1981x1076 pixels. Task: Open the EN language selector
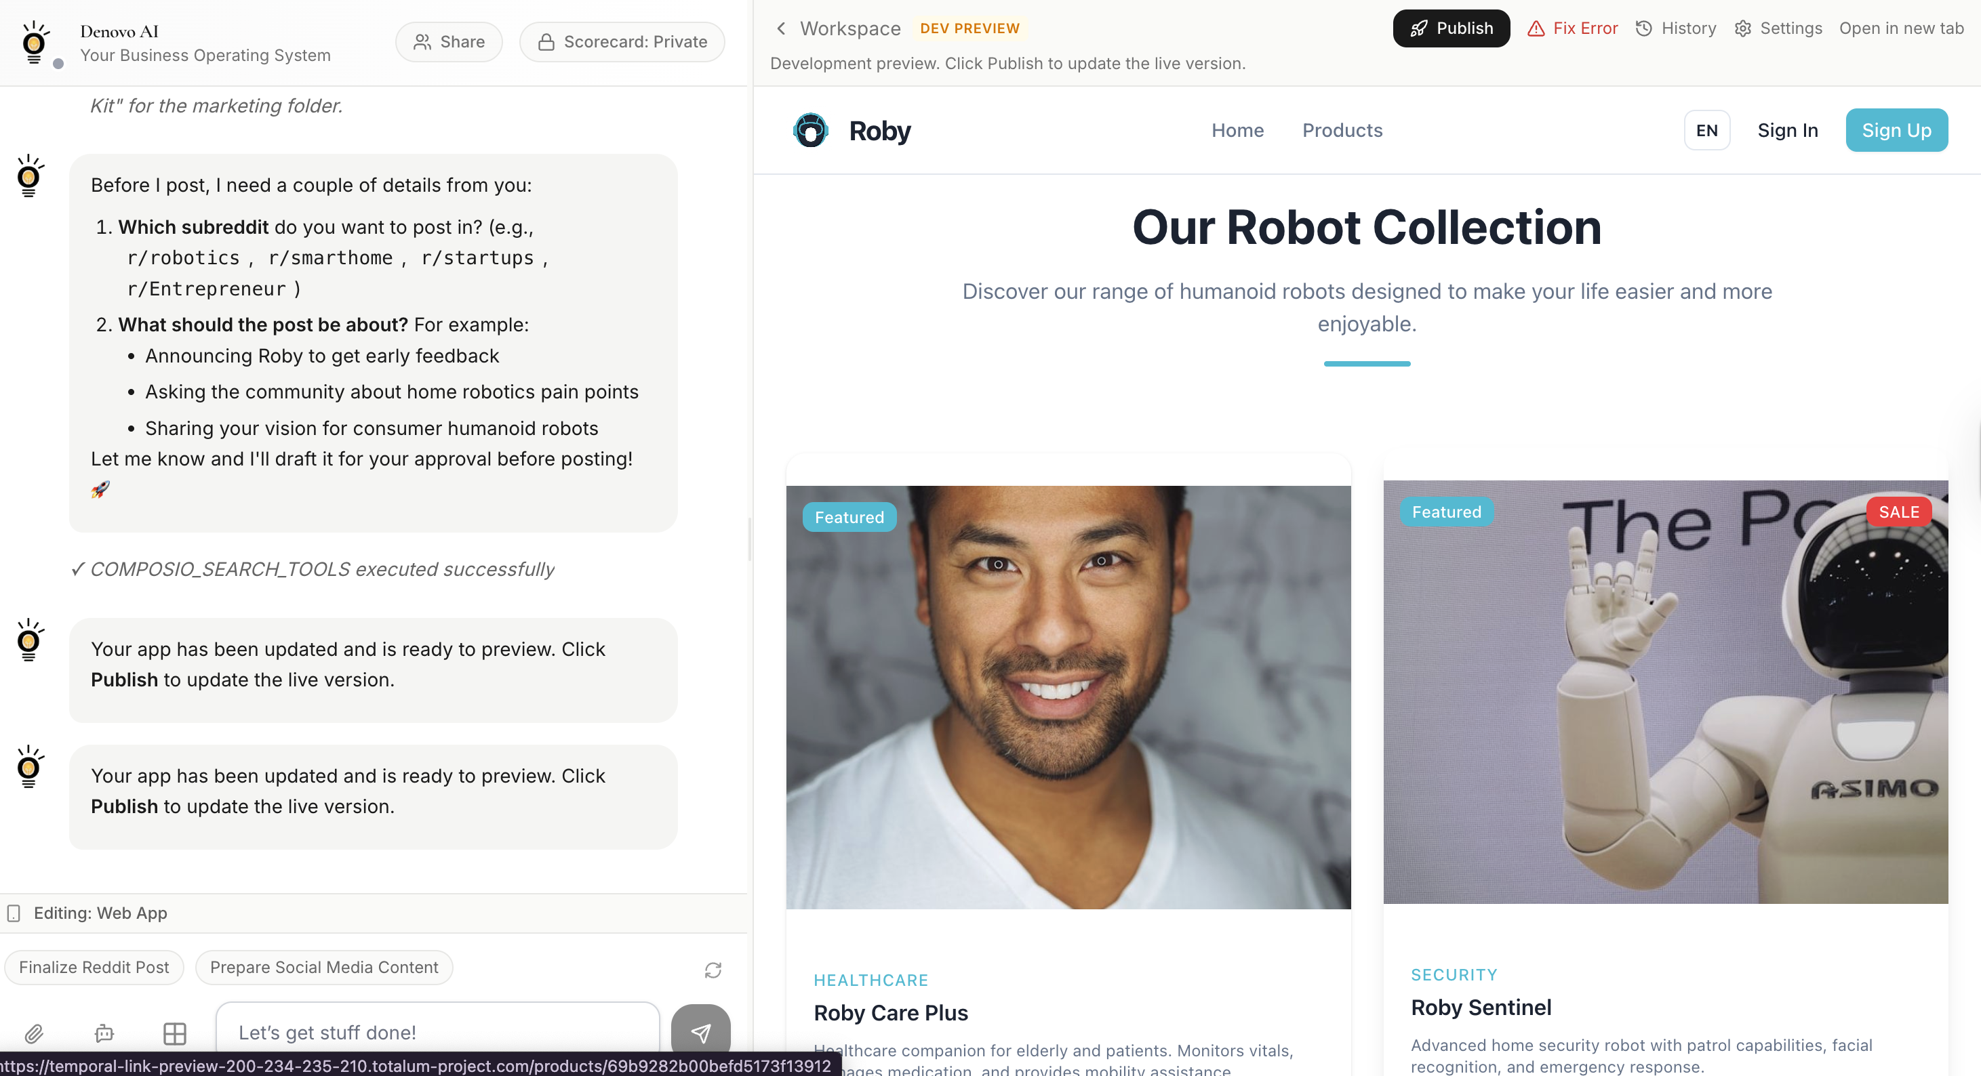pos(1706,131)
